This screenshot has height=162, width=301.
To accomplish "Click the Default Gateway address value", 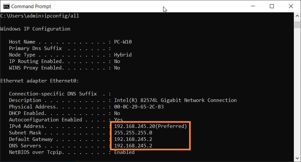I will click(133, 139).
